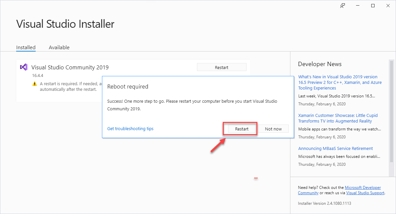Close the Visual Studio Installer window
The height and width of the screenshot is (214, 396).
(388, 6)
